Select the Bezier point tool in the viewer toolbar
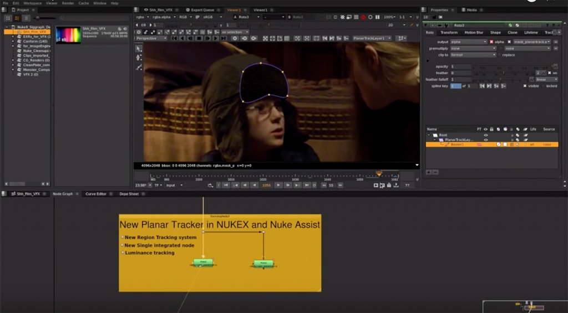568x313 pixels. tap(139, 58)
